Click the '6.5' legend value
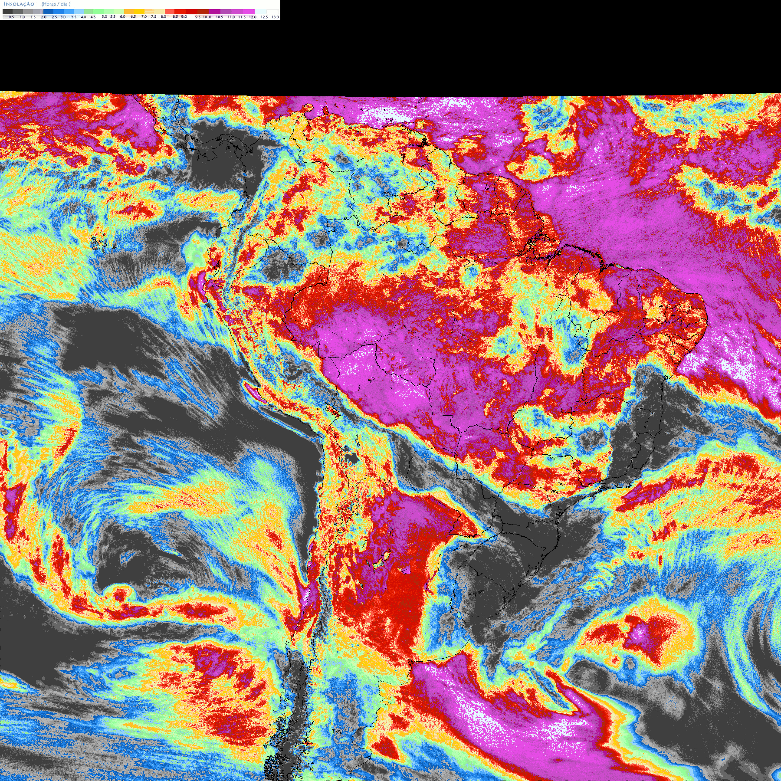781x781 pixels. pos(133,16)
